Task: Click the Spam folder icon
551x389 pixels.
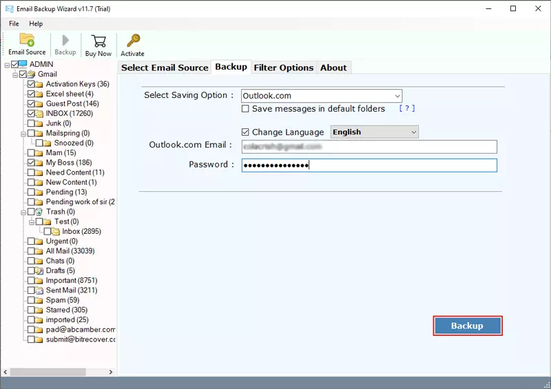Action: point(39,300)
